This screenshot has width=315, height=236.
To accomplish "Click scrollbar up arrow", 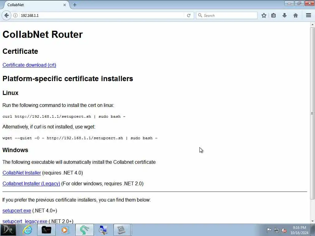I will coord(312,25).
